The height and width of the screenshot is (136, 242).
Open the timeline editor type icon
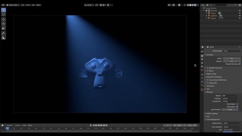pos(3,125)
